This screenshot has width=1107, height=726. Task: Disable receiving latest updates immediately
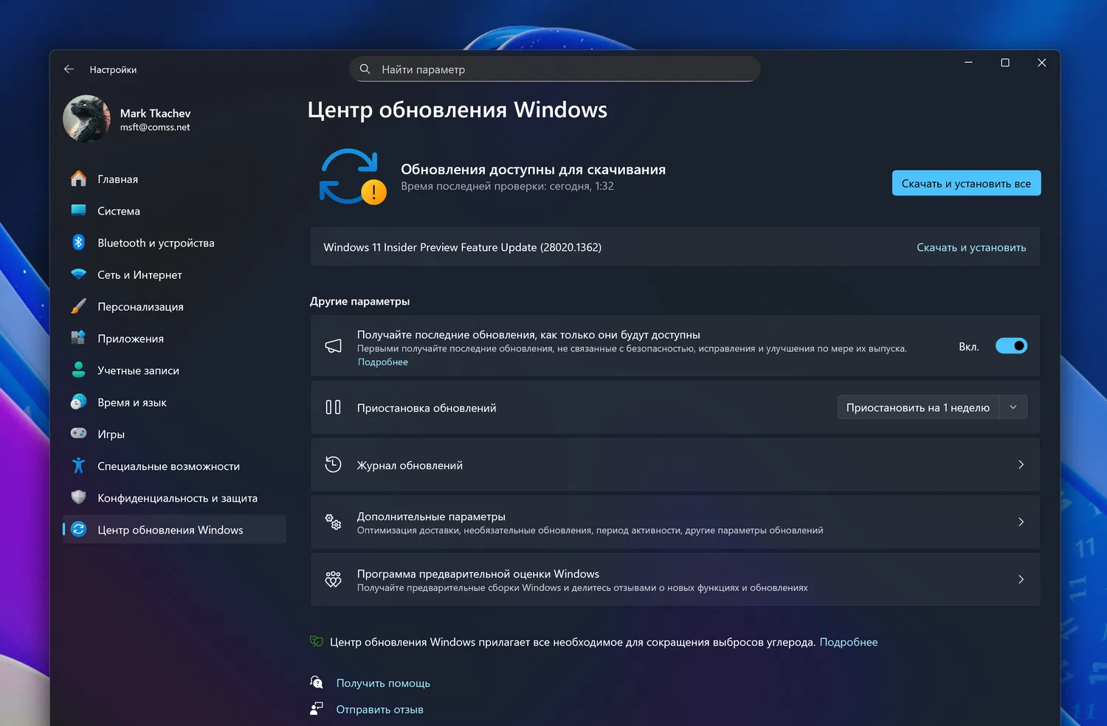tap(1011, 345)
